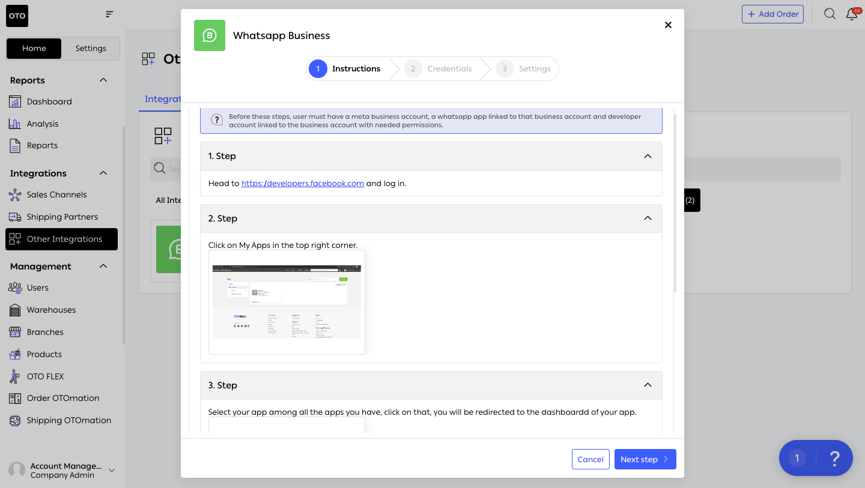Close the Whatsapp Business dialog

[x=668, y=25]
